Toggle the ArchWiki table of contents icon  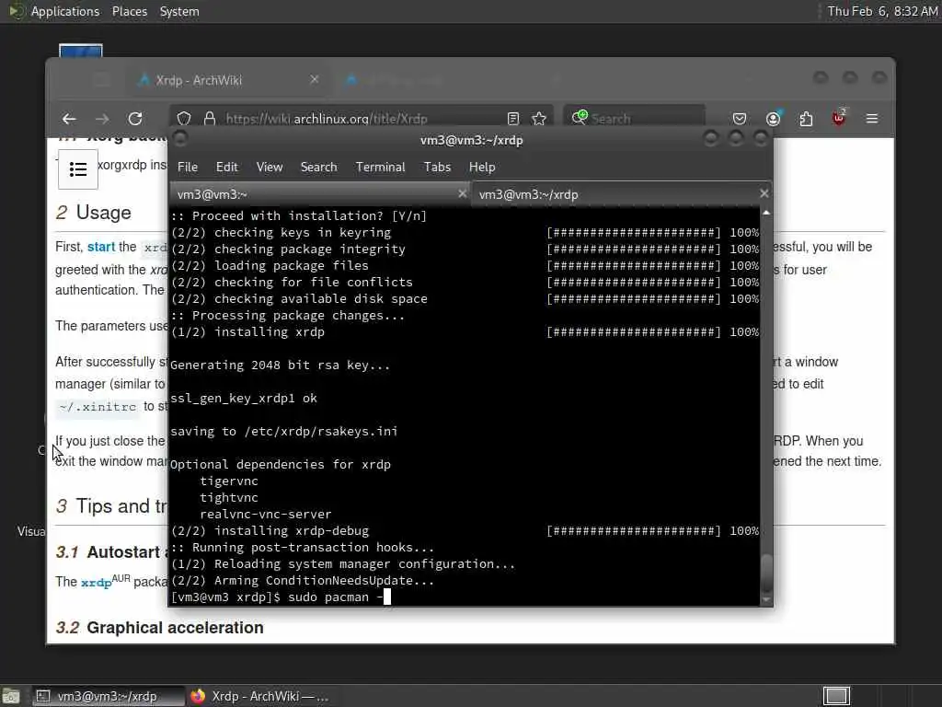78,169
